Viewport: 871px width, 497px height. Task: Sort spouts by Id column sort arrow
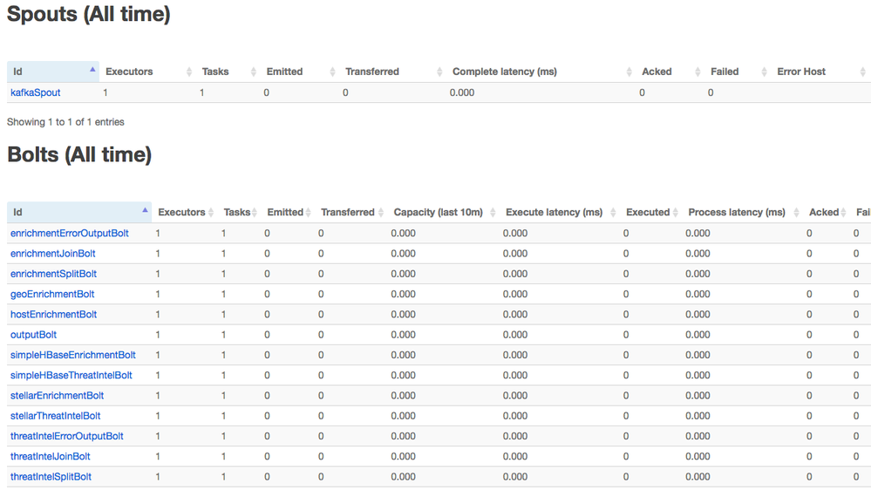92,70
